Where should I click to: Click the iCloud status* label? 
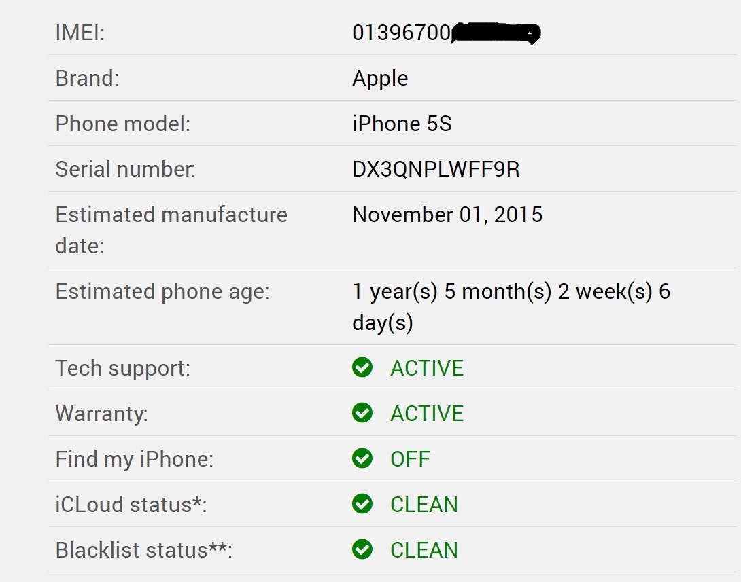[x=131, y=505]
